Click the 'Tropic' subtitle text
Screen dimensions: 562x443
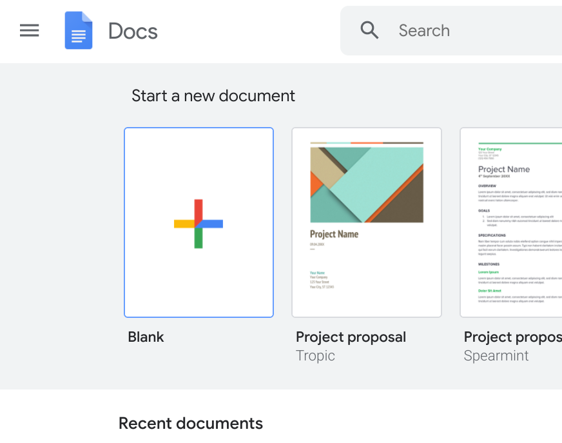tap(315, 355)
